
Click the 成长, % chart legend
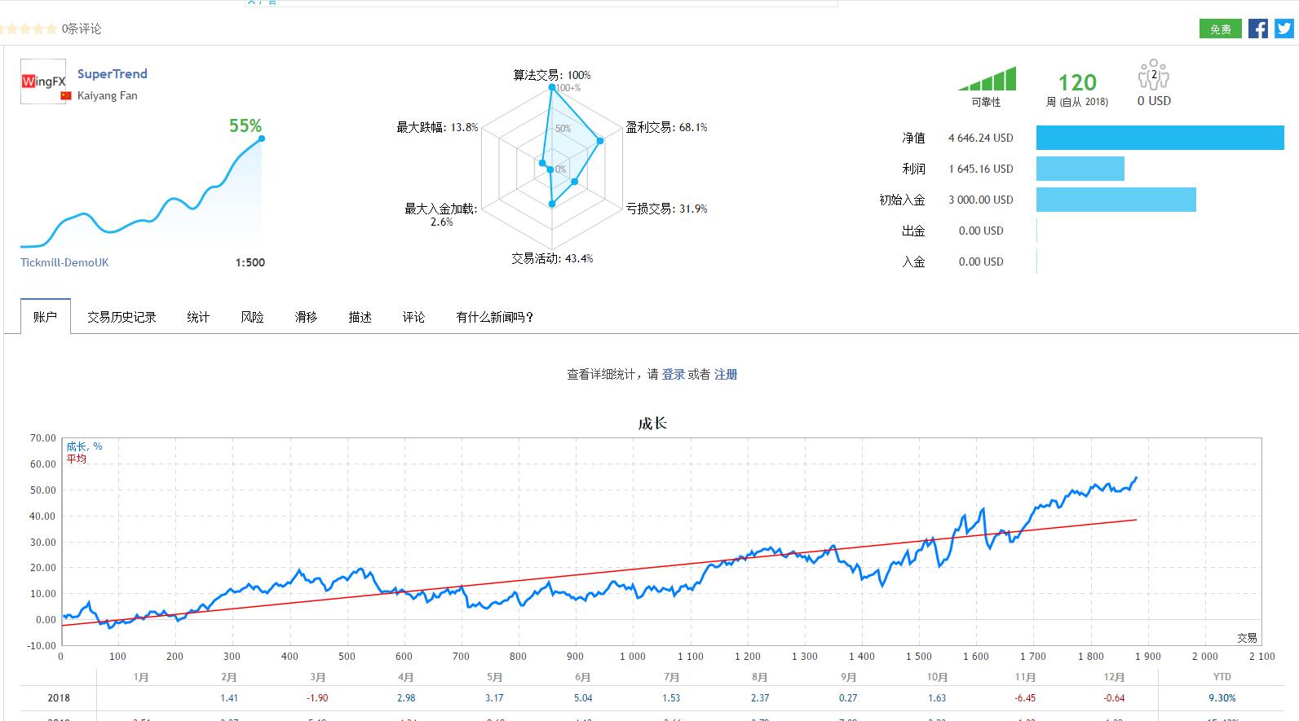84,446
